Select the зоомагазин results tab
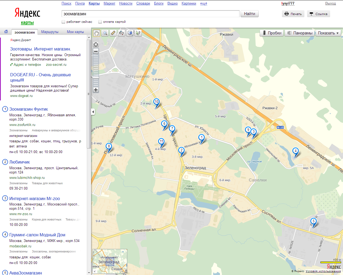Screen dimensions: 343x275 pos(25,32)
